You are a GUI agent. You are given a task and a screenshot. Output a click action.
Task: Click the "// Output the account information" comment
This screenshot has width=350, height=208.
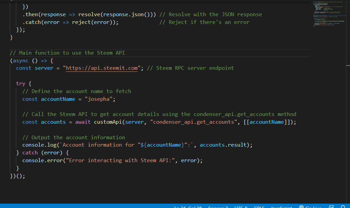tap(74, 138)
